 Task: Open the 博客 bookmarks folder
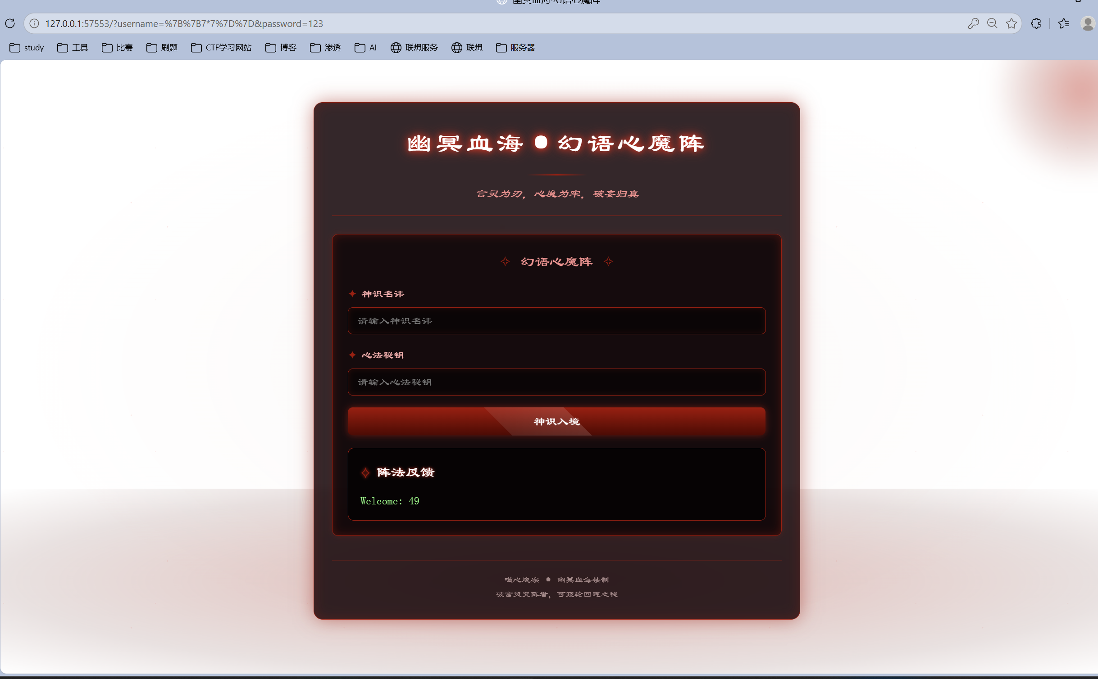(281, 48)
